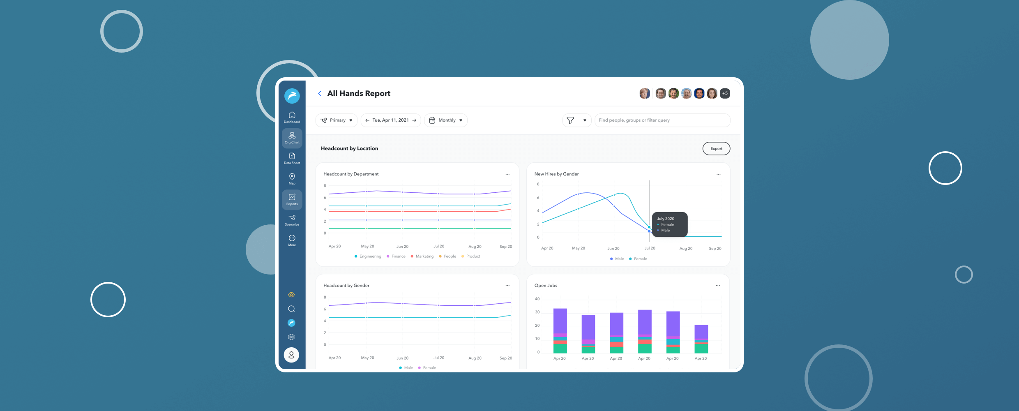Open the Data Sheet page

coord(292,158)
